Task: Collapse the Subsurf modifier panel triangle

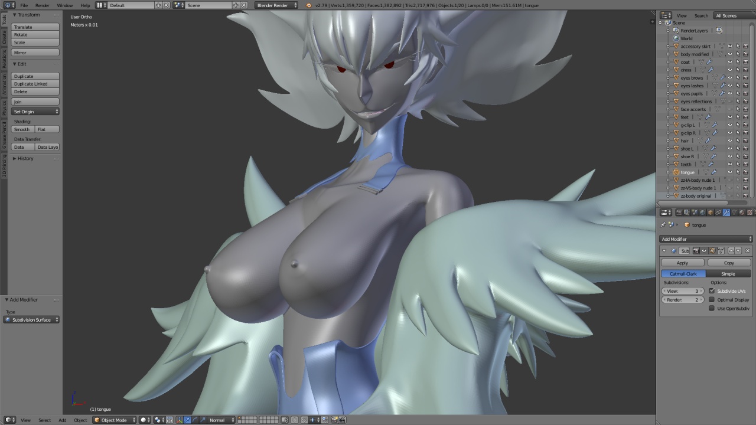Action: click(x=664, y=251)
